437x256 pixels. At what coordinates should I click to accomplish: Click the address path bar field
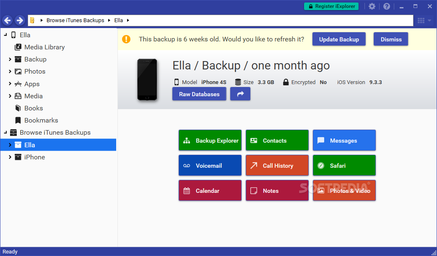coord(221,20)
